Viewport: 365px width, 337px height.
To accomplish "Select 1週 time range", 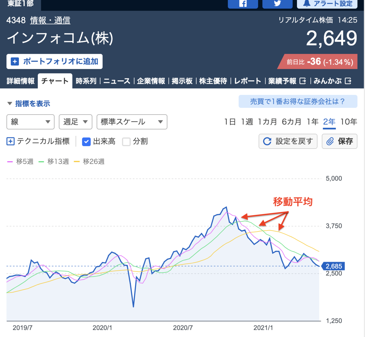I will coord(247,122).
